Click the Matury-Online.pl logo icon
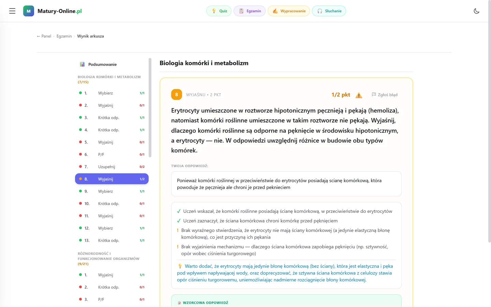This screenshot has width=491, height=307. (29, 11)
